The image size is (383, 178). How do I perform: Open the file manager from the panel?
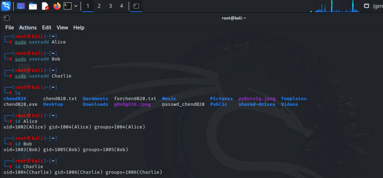pyautogui.click(x=33, y=6)
